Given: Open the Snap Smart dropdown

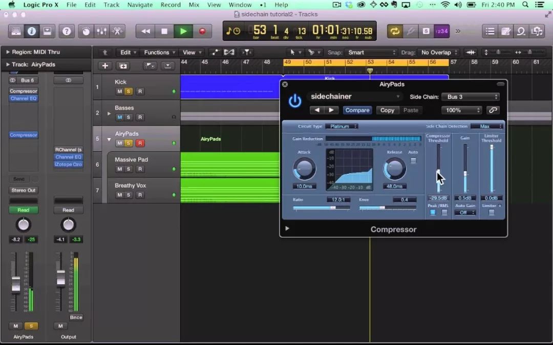Looking at the screenshot, I should coord(371,52).
